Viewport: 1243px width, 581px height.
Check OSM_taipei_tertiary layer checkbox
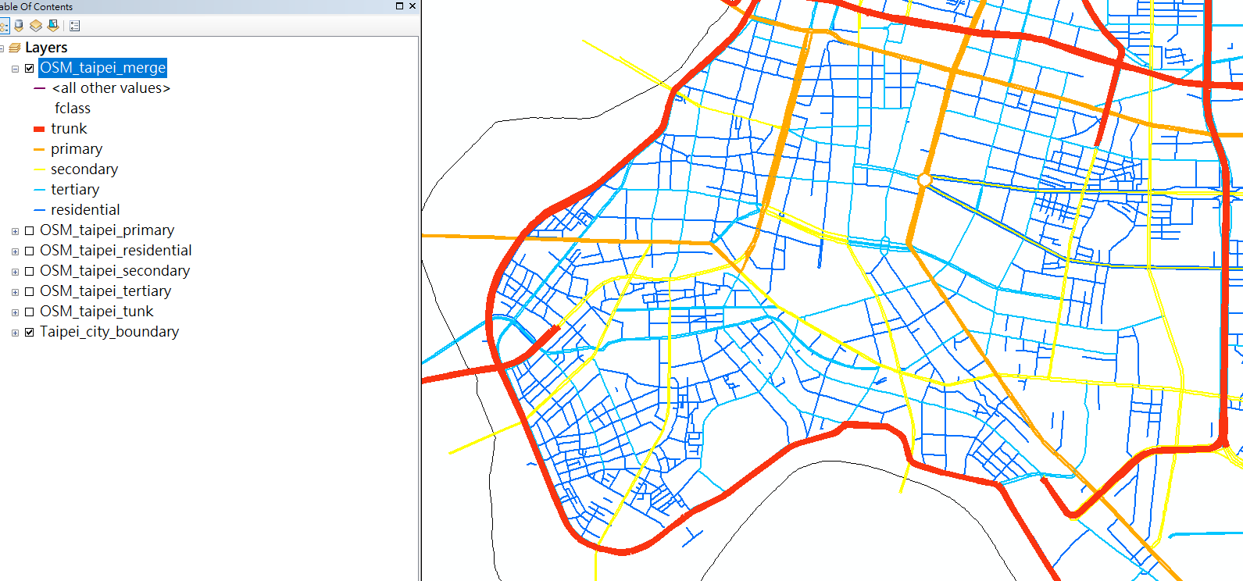click(x=30, y=291)
